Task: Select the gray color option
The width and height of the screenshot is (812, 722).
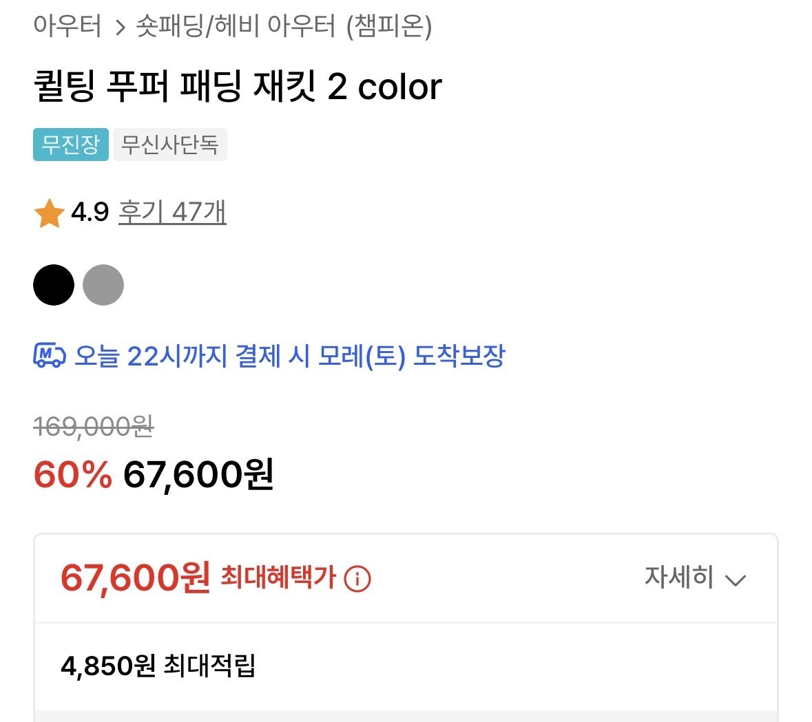Action: pyautogui.click(x=103, y=285)
